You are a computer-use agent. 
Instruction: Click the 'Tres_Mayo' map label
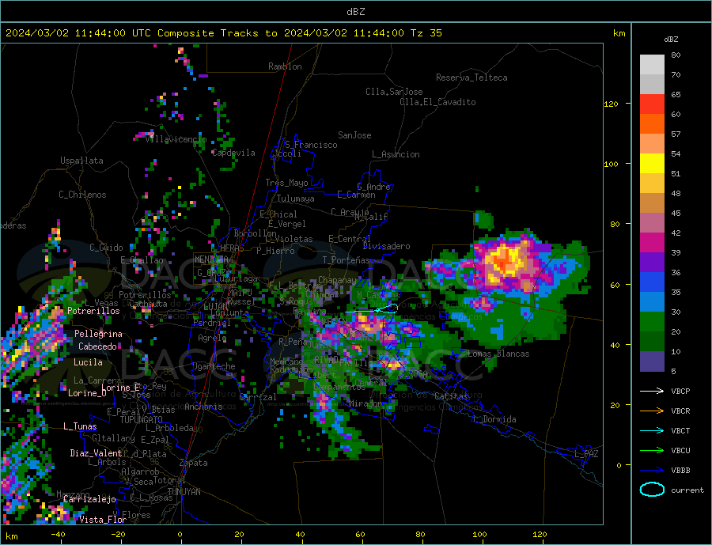(286, 183)
